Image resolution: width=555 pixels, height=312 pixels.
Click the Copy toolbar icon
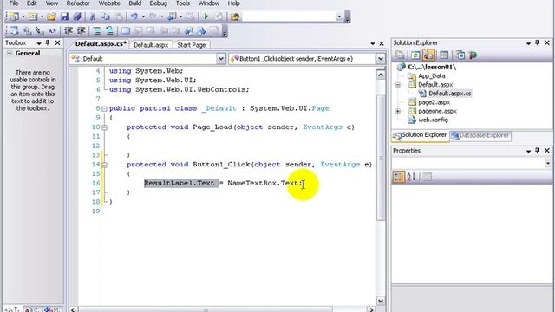[106, 16]
